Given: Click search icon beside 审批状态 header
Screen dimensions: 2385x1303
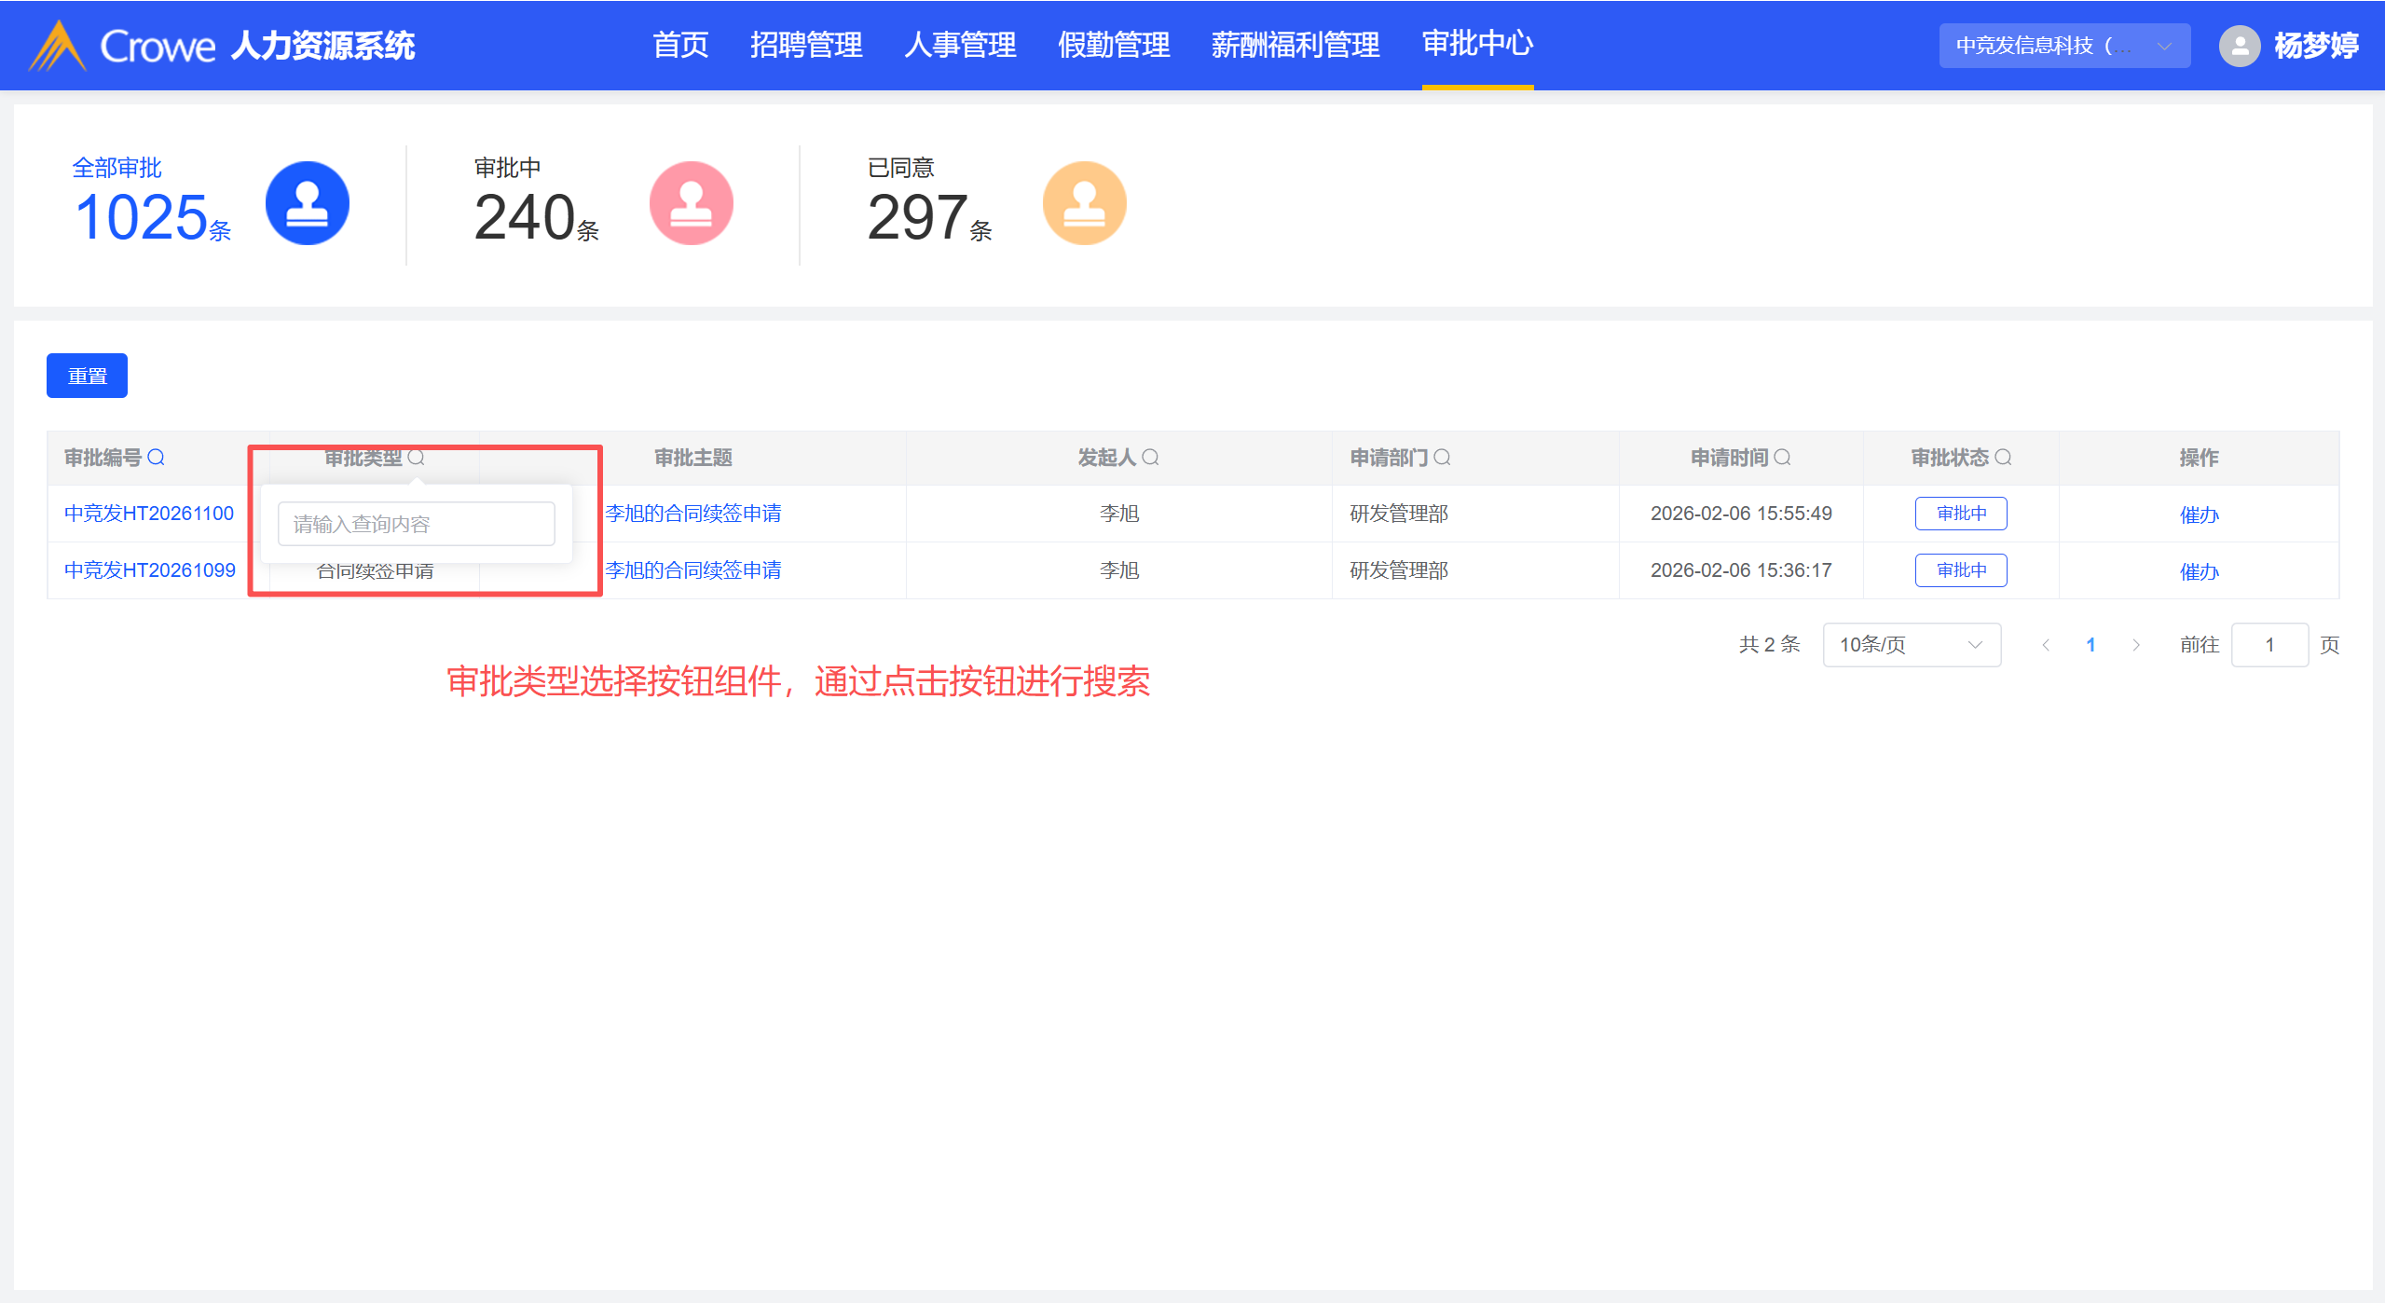Looking at the screenshot, I should [2004, 458].
